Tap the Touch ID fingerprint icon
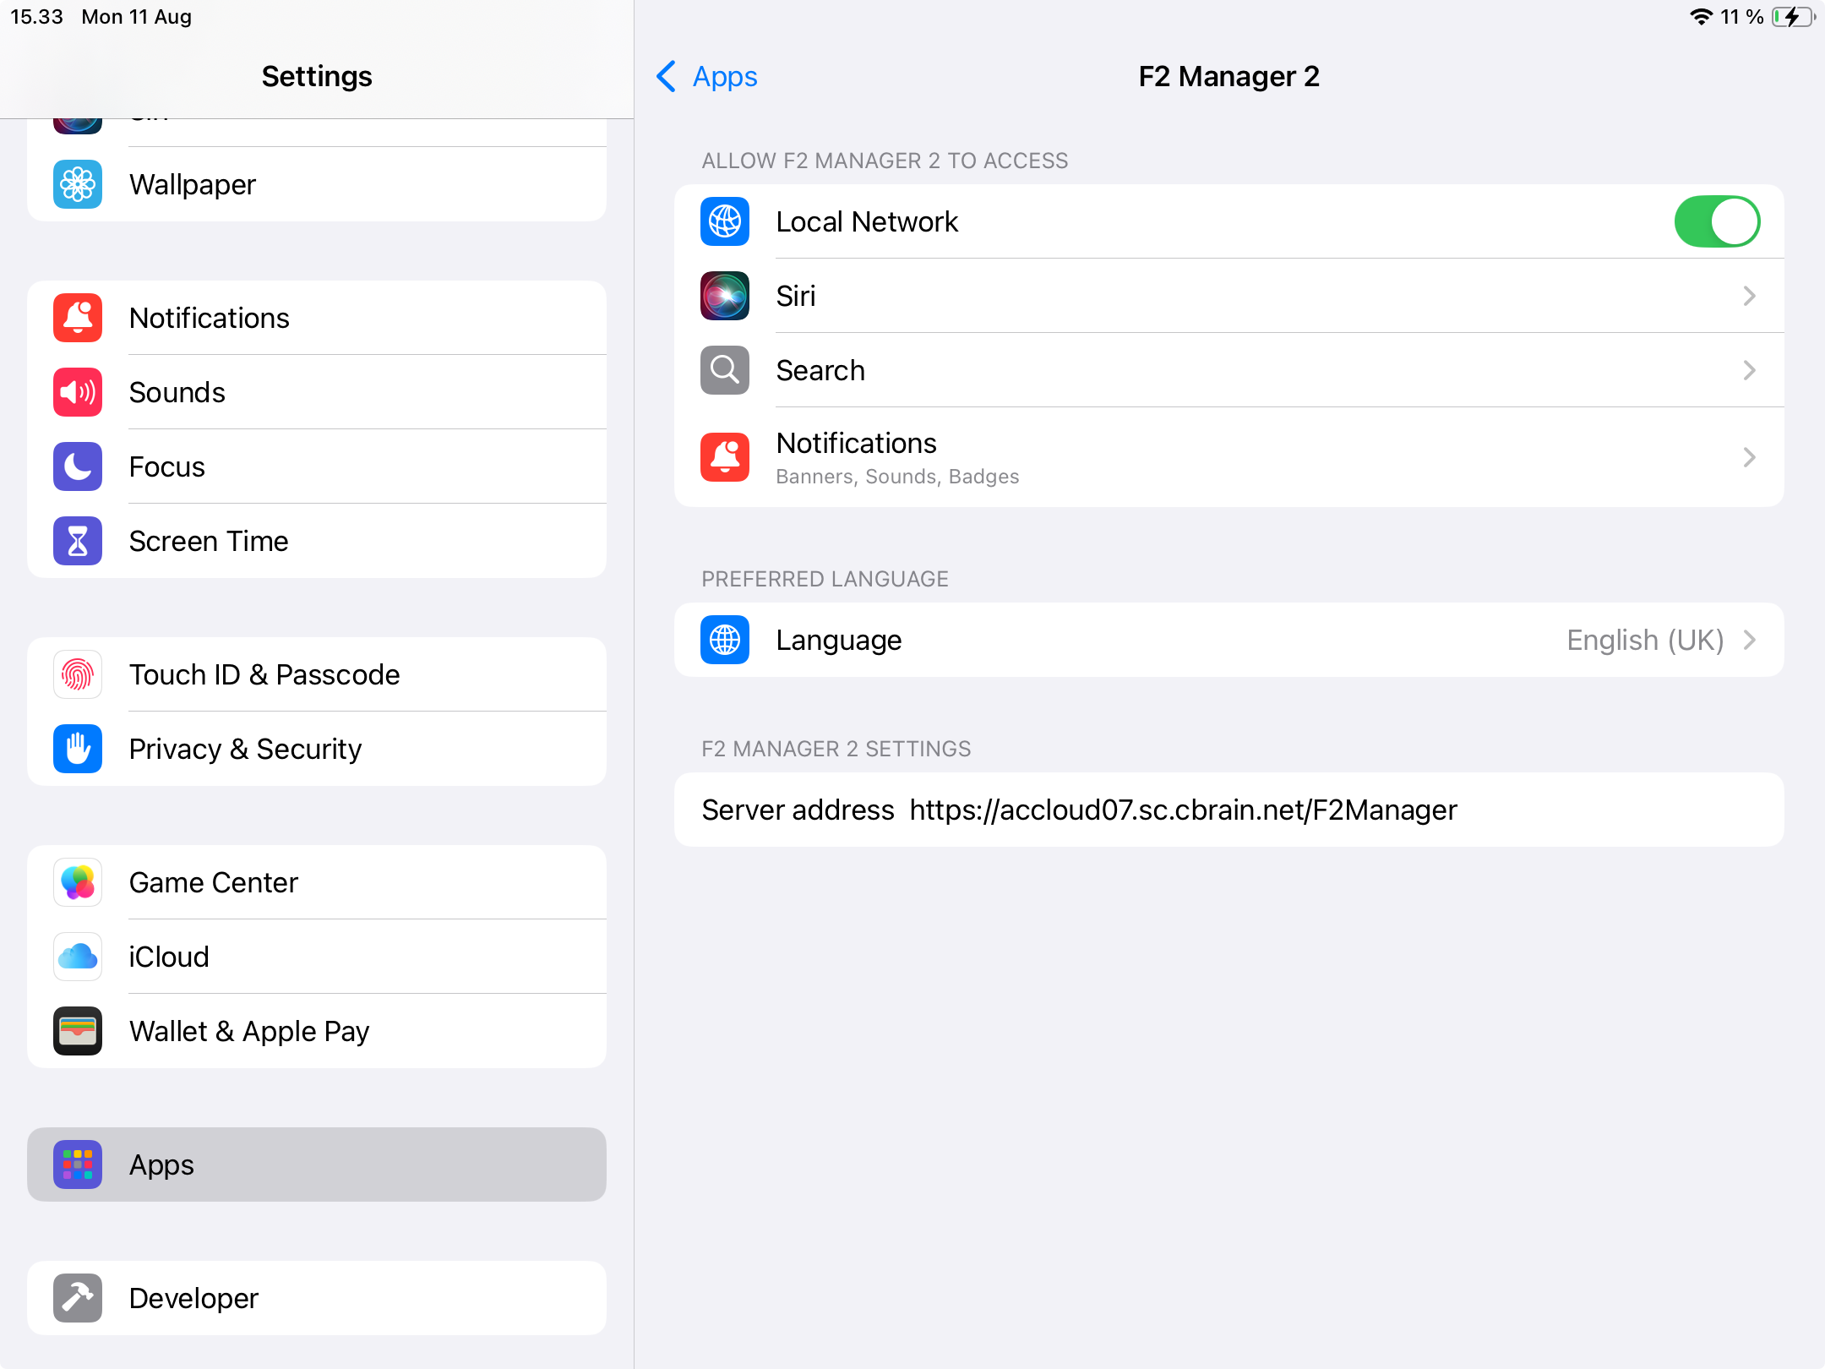 click(x=78, y=674)
